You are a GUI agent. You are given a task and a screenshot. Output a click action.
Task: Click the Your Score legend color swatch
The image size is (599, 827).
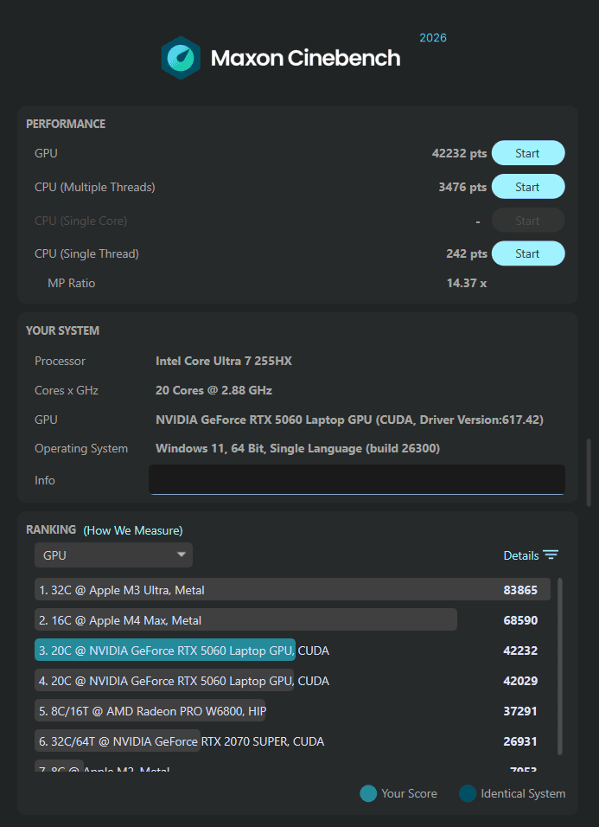tap(368, 793)
